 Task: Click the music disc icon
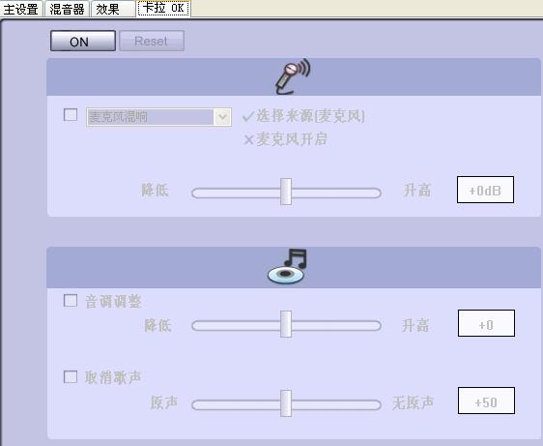click(x=287, y=266)
